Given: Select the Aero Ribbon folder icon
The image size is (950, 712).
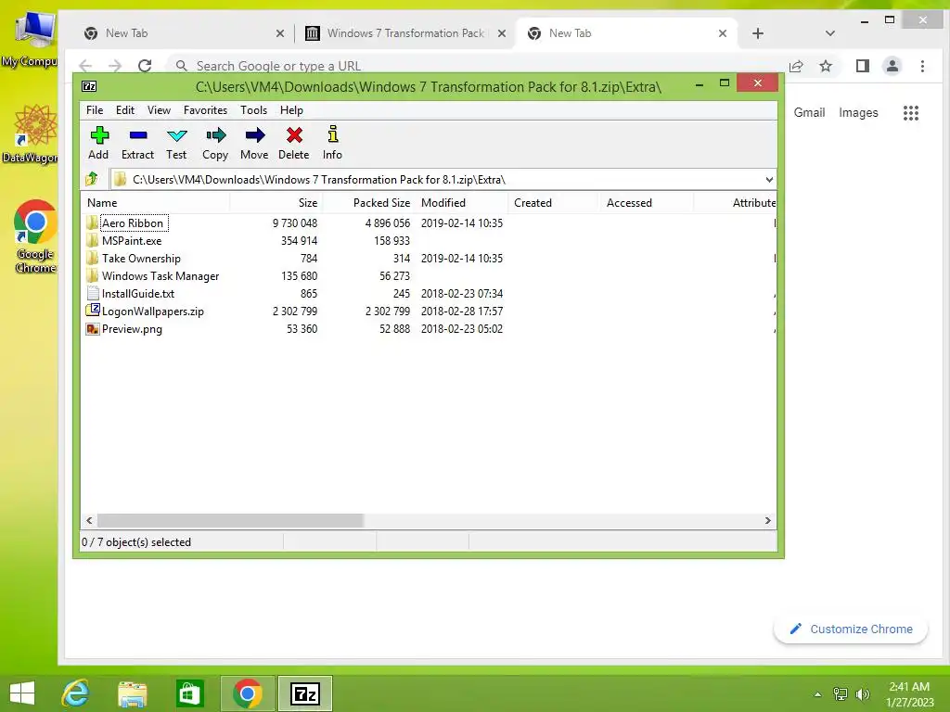Looking at the screenshot, I should click(x=92, y=222).
